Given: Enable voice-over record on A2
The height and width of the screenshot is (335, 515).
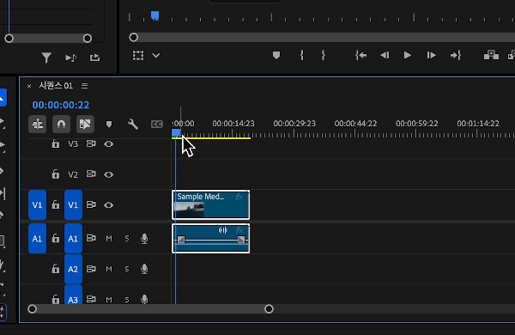Looking at the screenshot, I should [144, 269].
